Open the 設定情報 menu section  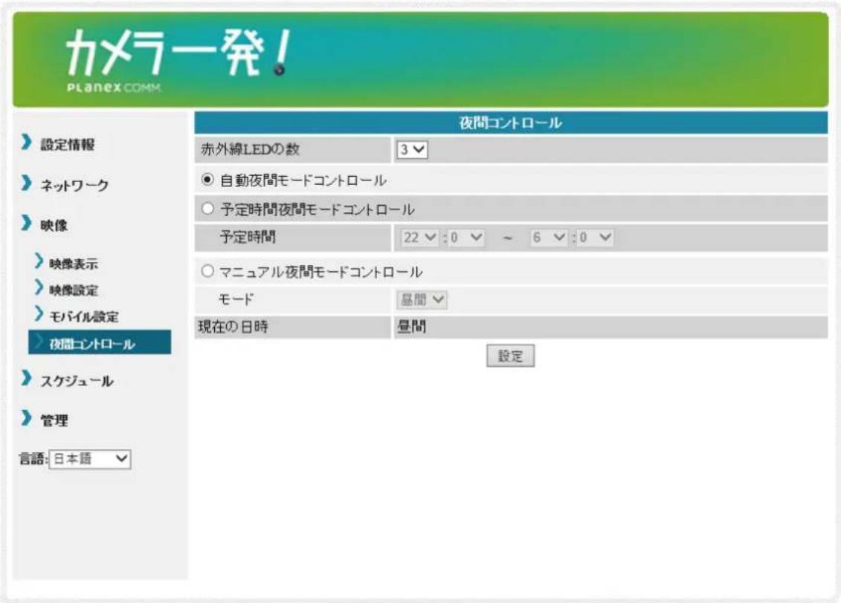(68, 145)
